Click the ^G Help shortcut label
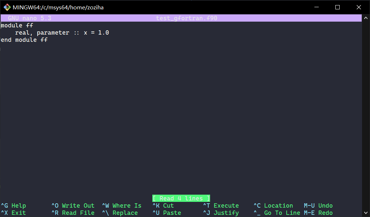 [13, 205]
